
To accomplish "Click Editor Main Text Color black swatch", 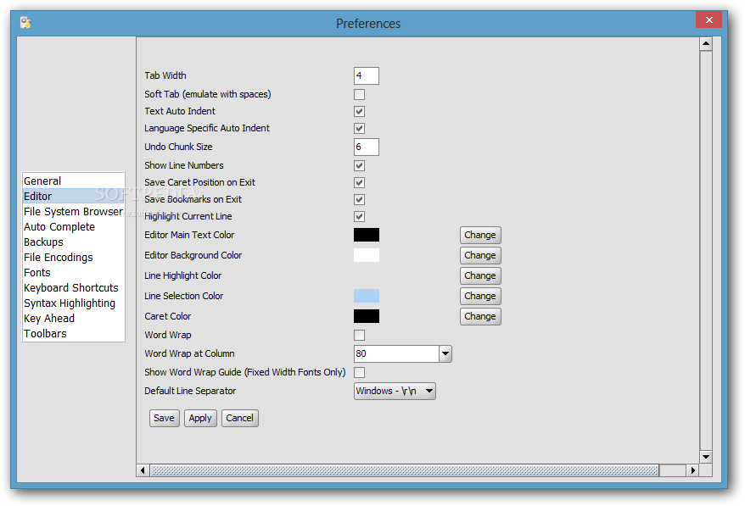I will point(367,235).
